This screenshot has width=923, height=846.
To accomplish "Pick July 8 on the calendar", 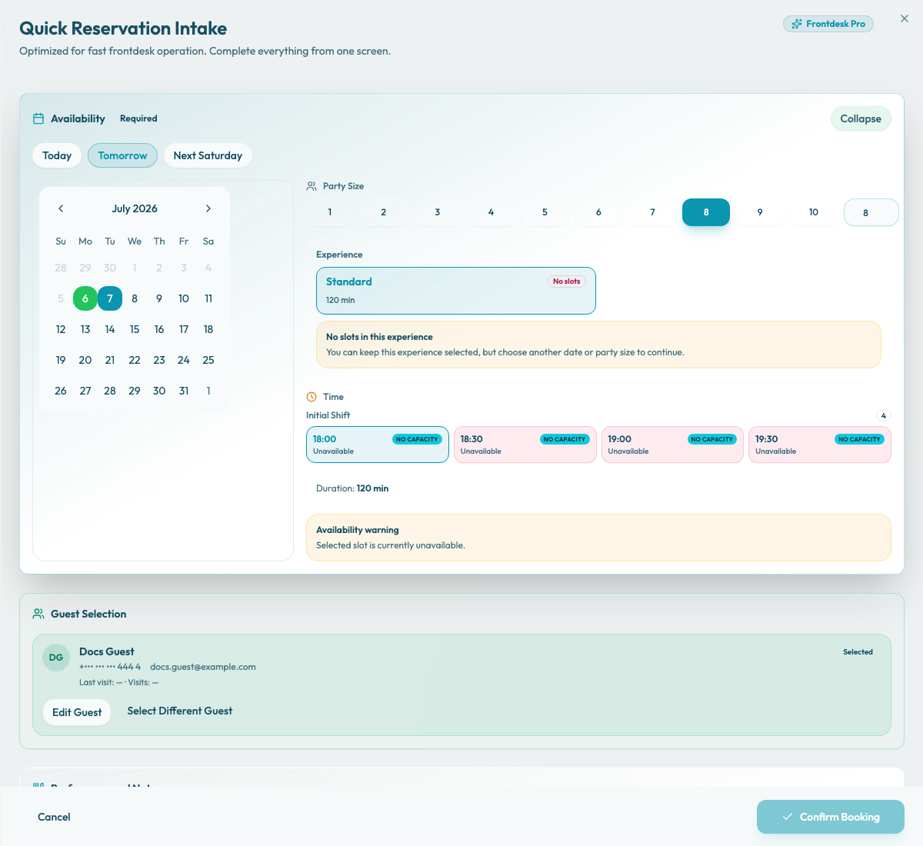I will [135, 298].
